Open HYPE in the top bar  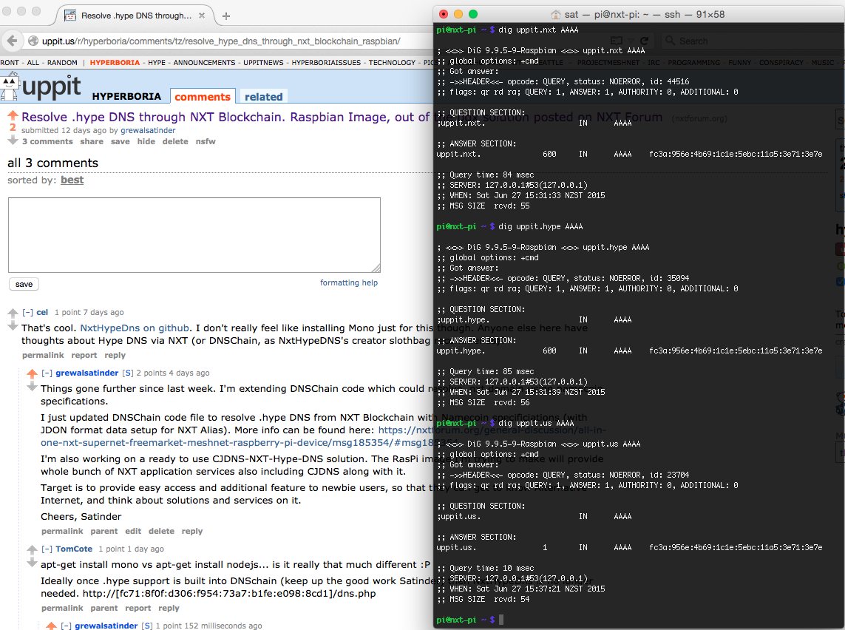coord(157,63)
